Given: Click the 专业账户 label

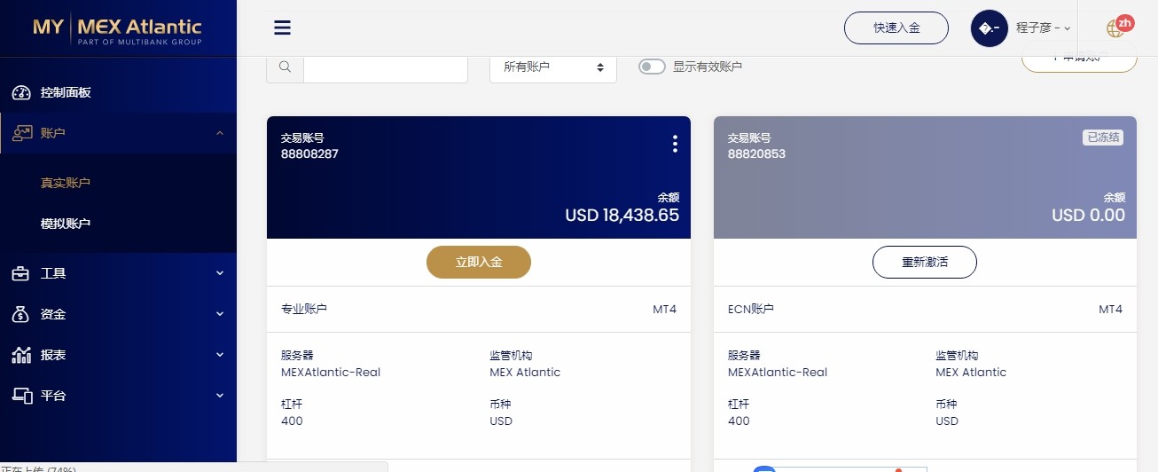Looking at the screenshot, I should [x=304, y=310].
